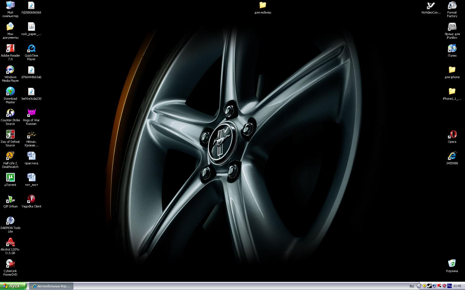Click the Download Master shortcut
This screenshot has width=465, height=290.
tap(10, 91)
